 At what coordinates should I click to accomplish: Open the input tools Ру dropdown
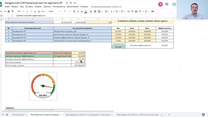154,12
